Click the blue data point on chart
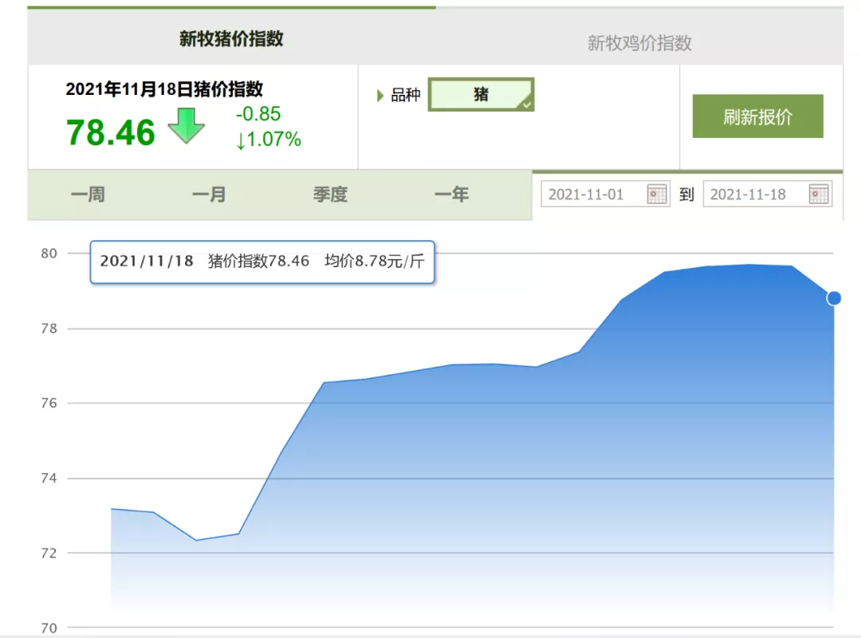This screenshot has height=638, width=861. [x=834, y=297]
